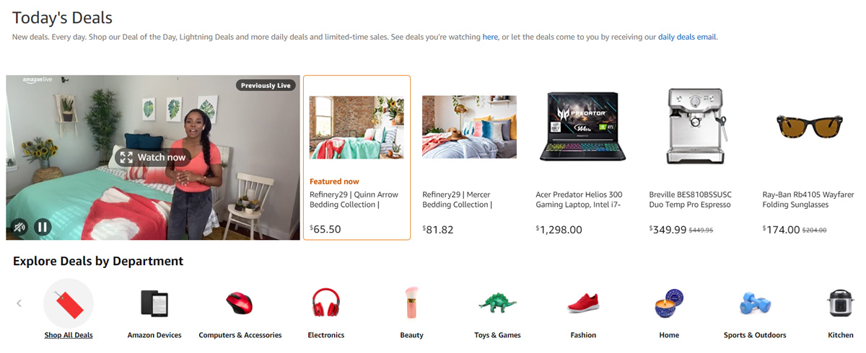Click the Refinery29 Mercer Bedding title

coord(457,200)
